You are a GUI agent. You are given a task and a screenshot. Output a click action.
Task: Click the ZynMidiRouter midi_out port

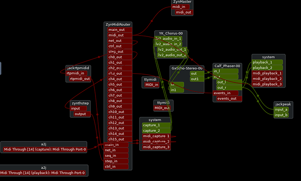[120, 35]
